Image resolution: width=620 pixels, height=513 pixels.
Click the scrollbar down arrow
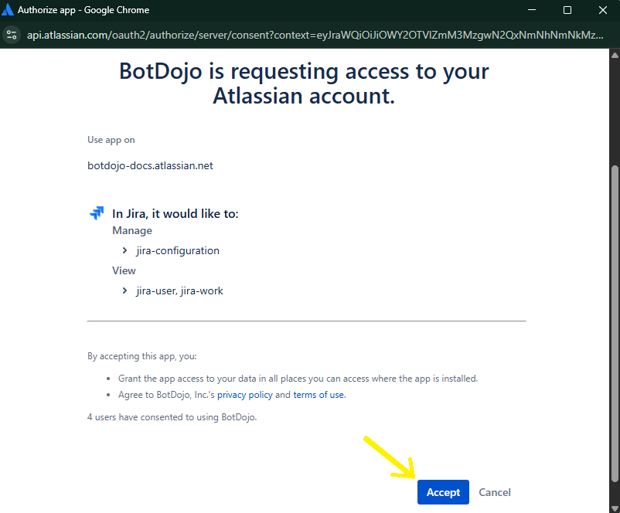tap(615, 508)
